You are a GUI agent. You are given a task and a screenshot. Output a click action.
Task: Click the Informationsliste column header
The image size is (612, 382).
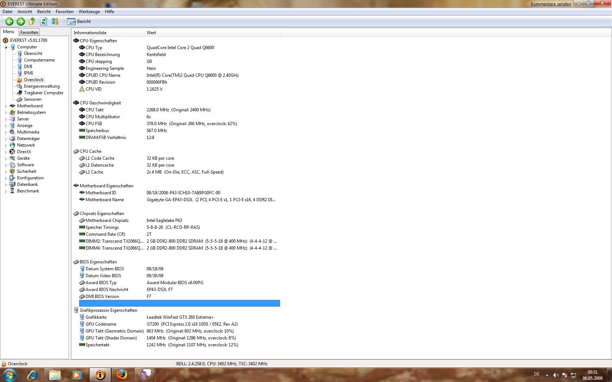(108, 33)
